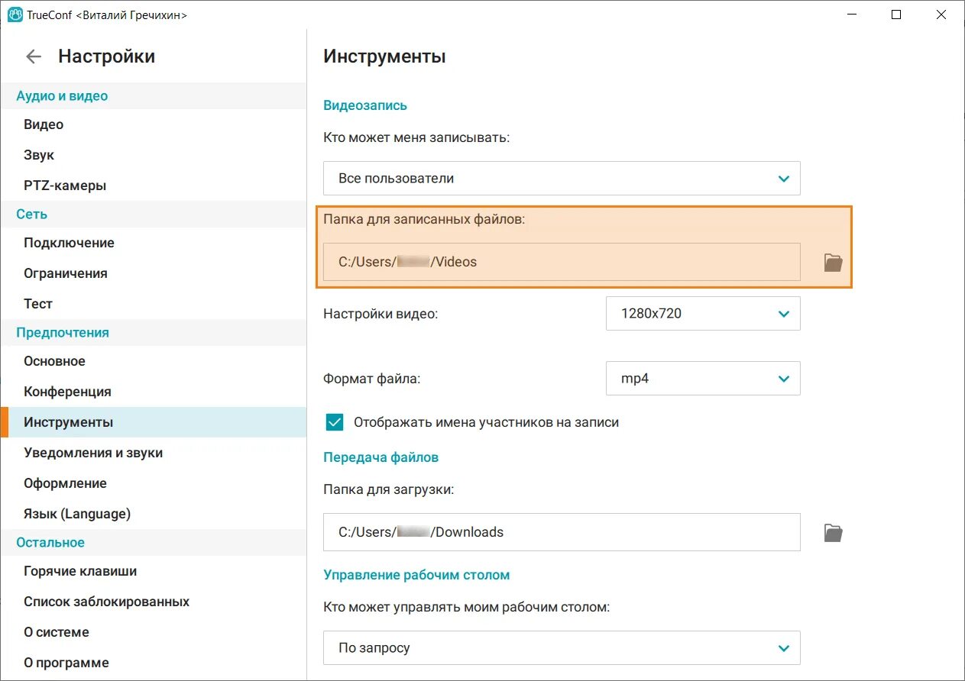Viewport: 965px width, 681px height.
Task: Open Список заблокированных
Action: coord(105,601)
